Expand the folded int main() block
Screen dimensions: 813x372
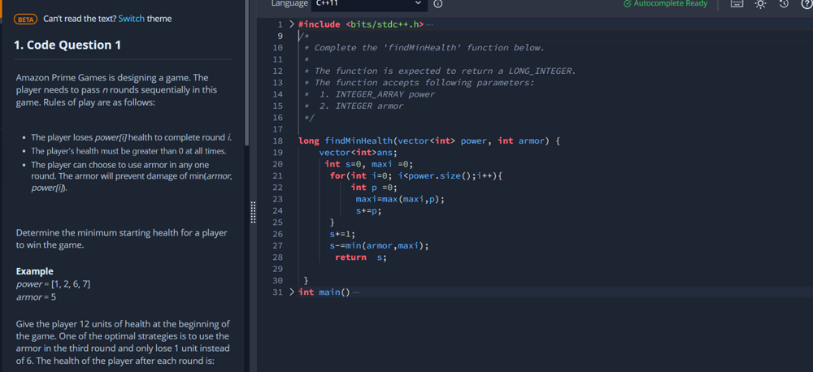[x=292, y=292]
